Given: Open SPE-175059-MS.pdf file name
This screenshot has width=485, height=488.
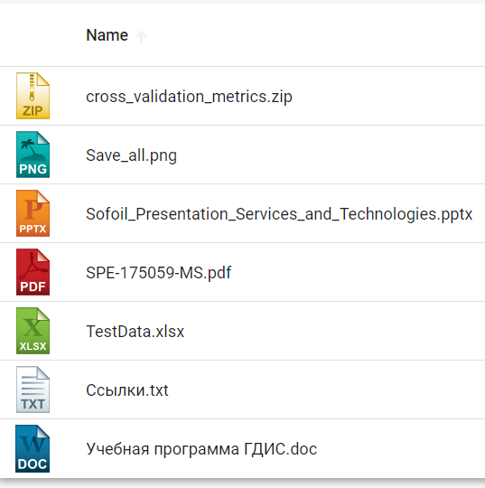Looking at the screenshot, I should pos(159,273).
